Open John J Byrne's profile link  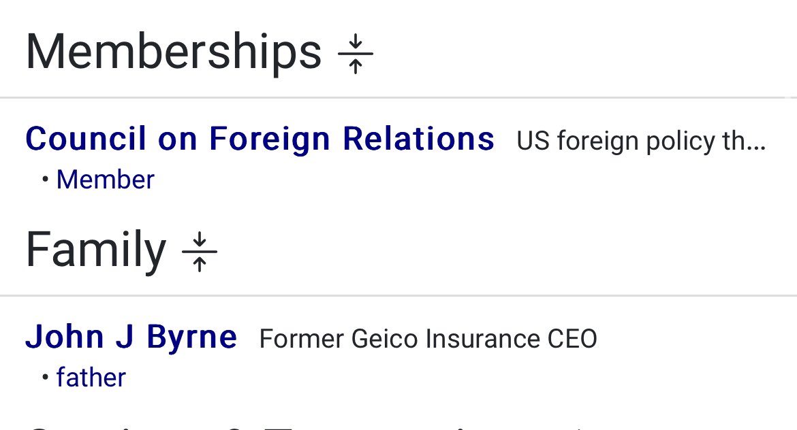pyautogui.click(x=131, y=337)
